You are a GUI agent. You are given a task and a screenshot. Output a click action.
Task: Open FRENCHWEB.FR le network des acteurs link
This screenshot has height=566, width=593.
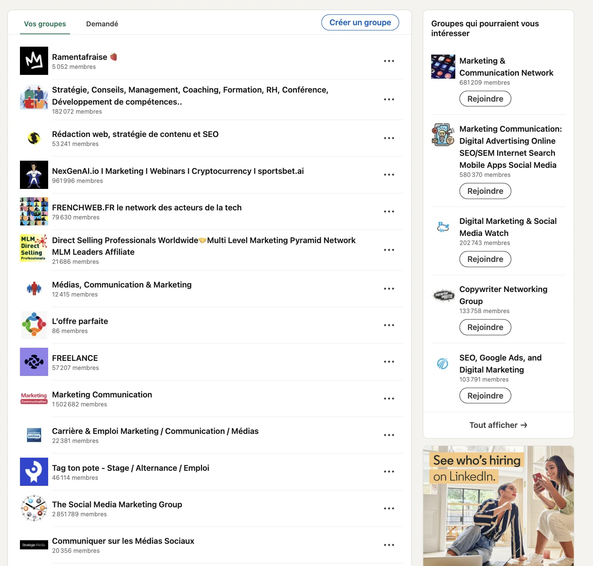(147, 208)
